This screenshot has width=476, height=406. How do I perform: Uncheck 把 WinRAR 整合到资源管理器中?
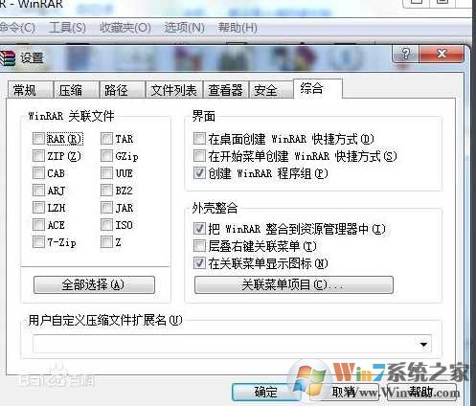(x=199, y=229)
